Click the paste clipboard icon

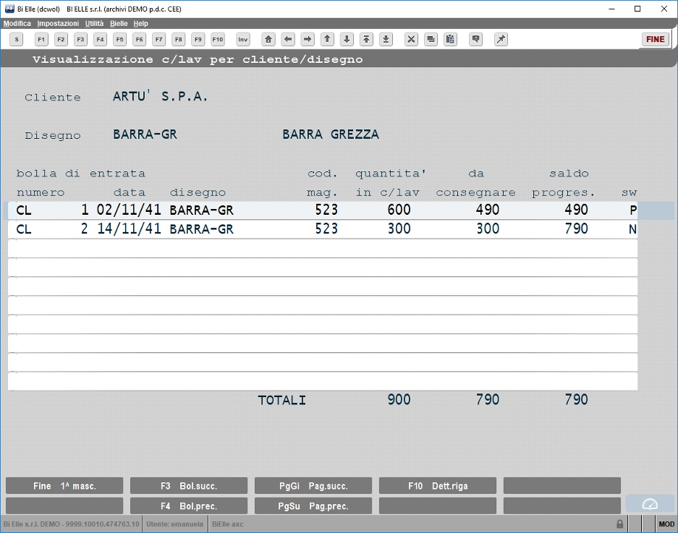click(x=450, y=39)
